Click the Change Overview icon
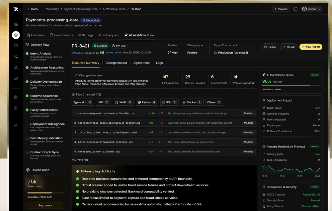Image resolution: width=332 pixels, height=211 pixels. point(76,75)
